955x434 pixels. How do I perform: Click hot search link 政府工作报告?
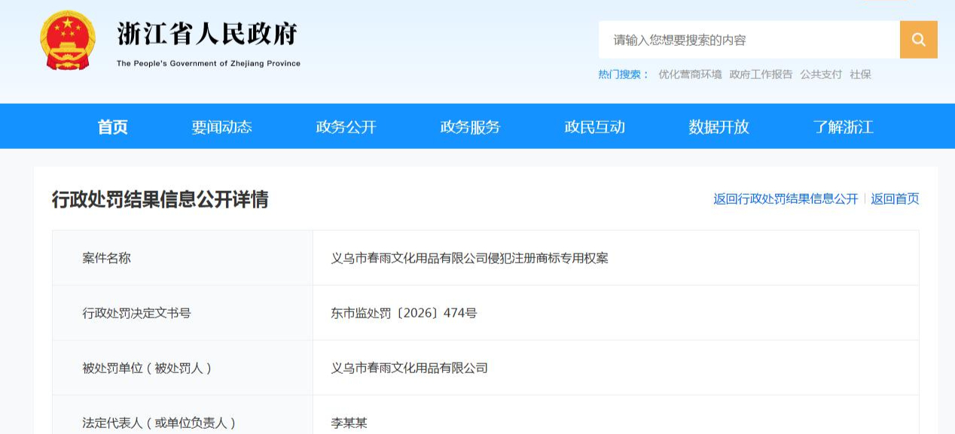[x=761, y=74]
